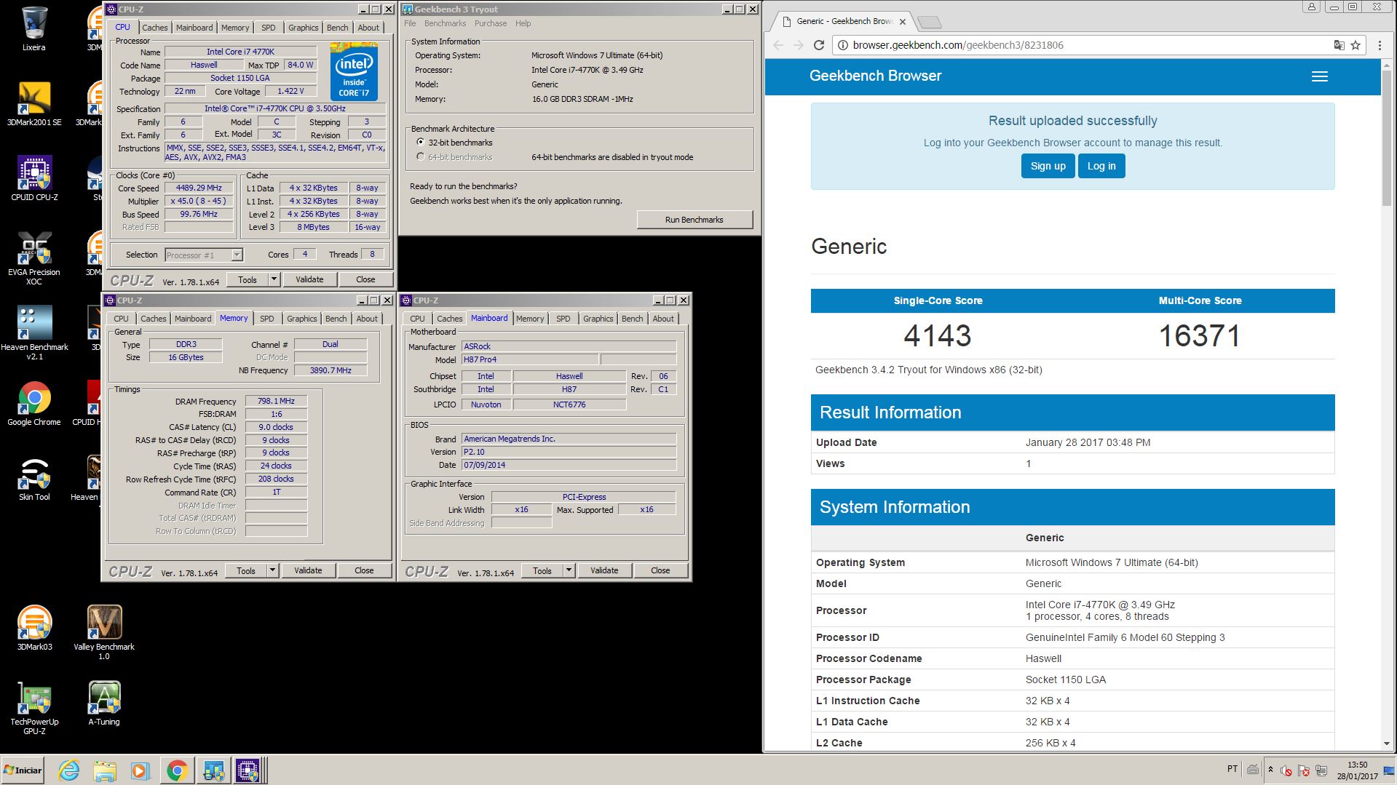Click Close in the Memory CPU-Z window
The height and width of the screenshot is (785, 1397).
[x=364, y=570]
